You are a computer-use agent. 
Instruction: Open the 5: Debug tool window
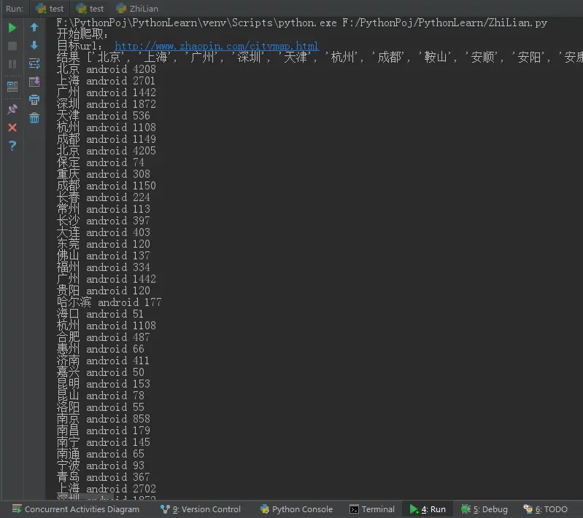[x=484, y=509]
